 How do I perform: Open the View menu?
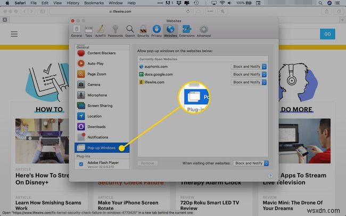tap(57, 3)
